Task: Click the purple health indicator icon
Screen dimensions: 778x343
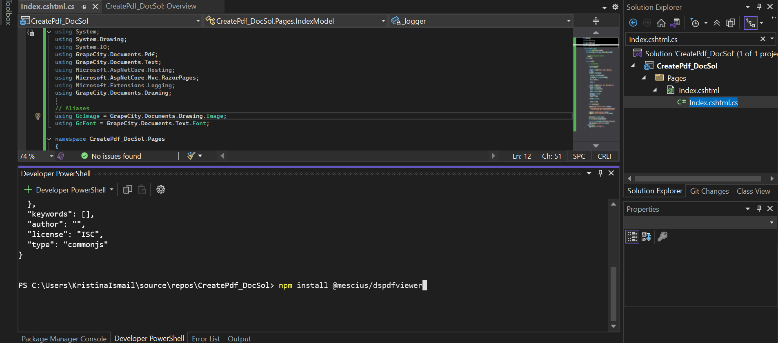Action: [61, 156]
